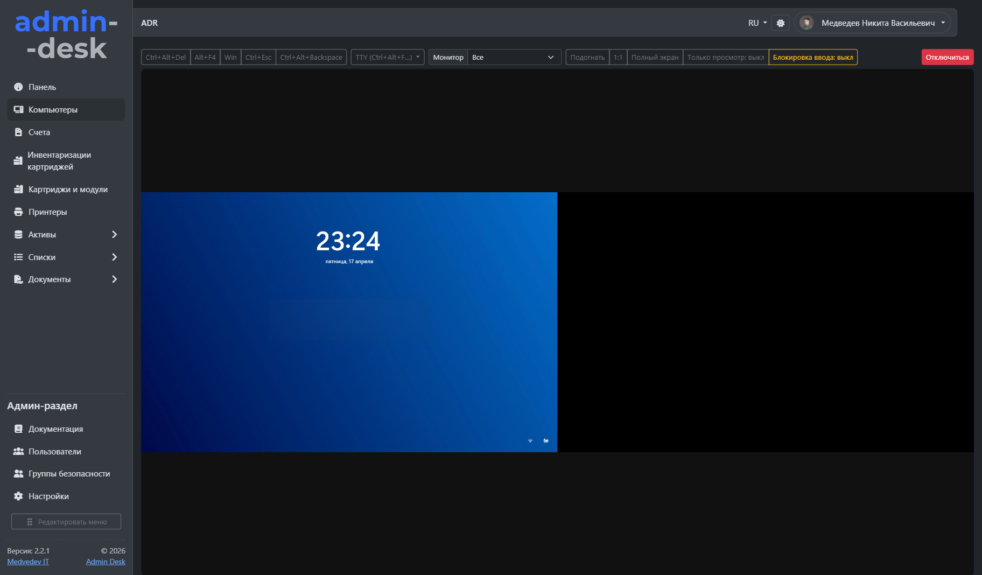Click the Настройки gear icon in sidebar
The image size is (982, 575).
(18, 496)
